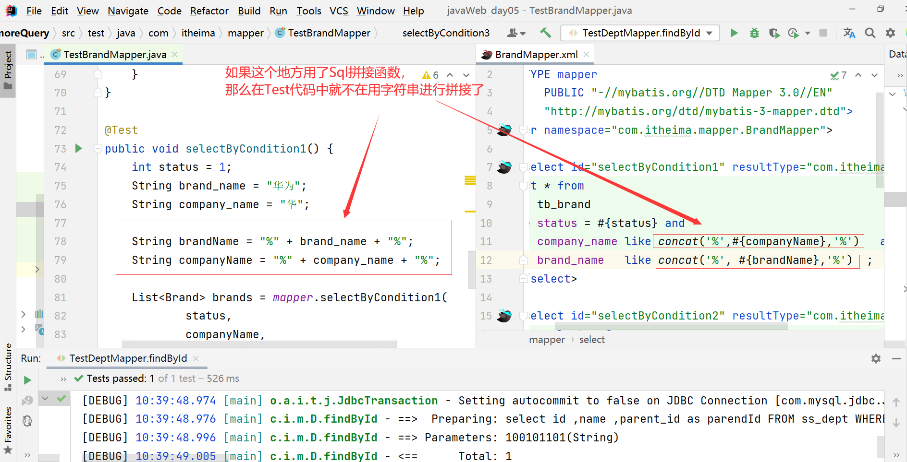Click the inspection checkmark 7 in XML editor
Screen dimensions: 907x462
pyautogui.click(x=838, y=75)
